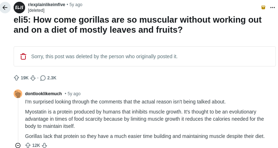Click the "Sorry, this post was deleted" notice
This screenshot has width=278, height=148.
[x=104, y=56]
